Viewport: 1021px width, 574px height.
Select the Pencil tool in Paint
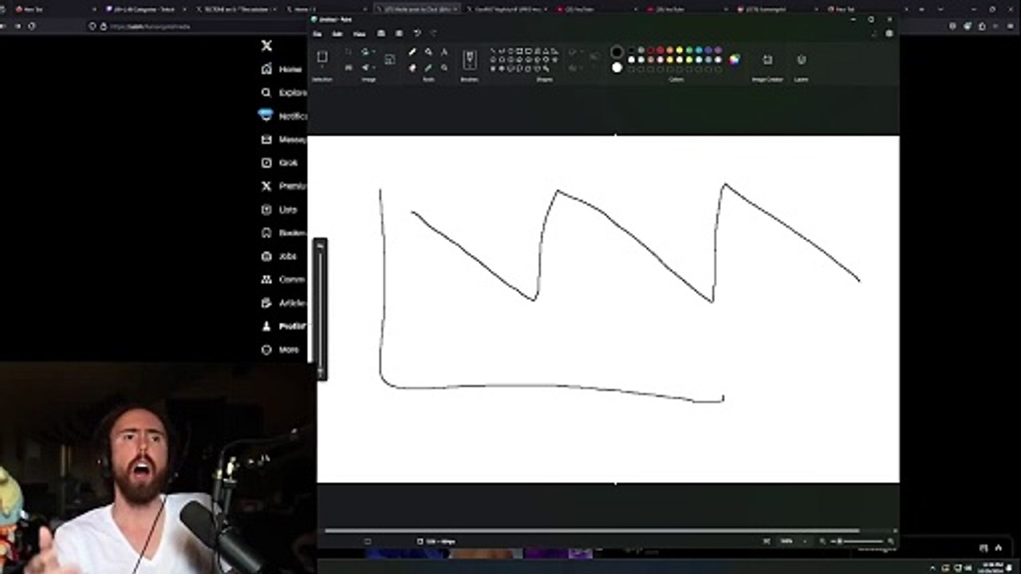pyautogui.click(x=412, y=52)
